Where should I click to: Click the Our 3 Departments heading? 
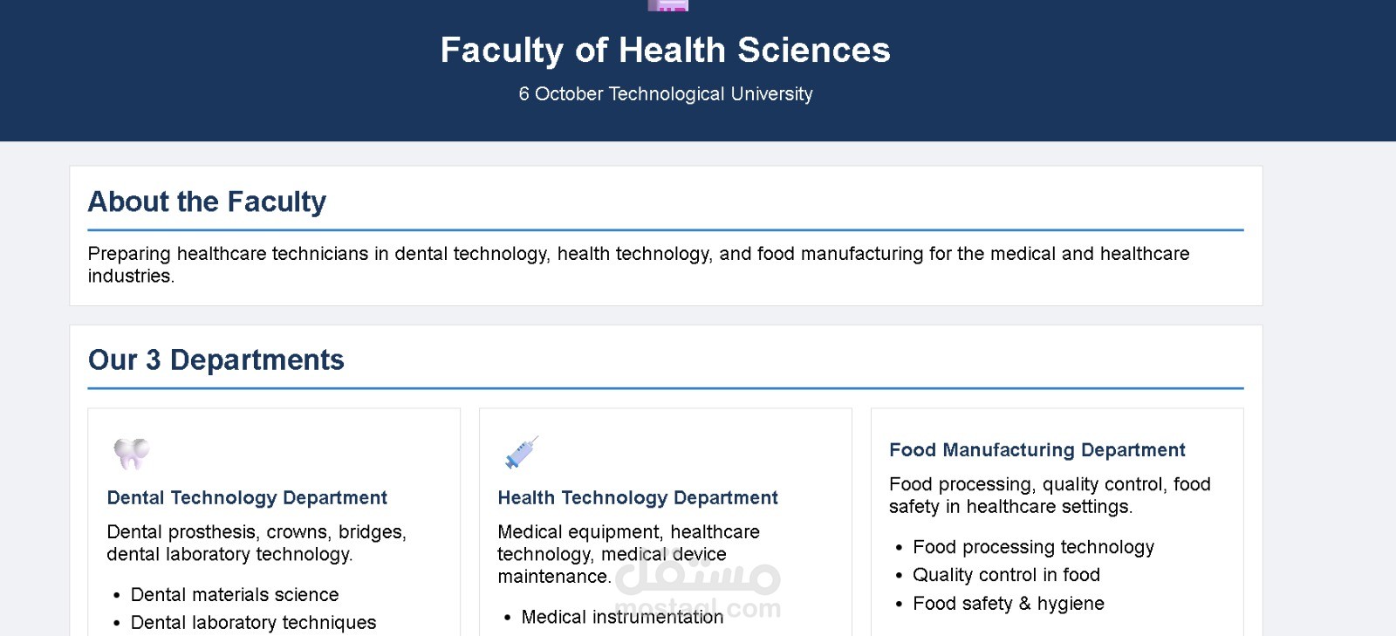tap(216, 360)
